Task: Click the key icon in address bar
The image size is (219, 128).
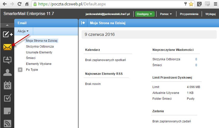Action: [186, 4]
